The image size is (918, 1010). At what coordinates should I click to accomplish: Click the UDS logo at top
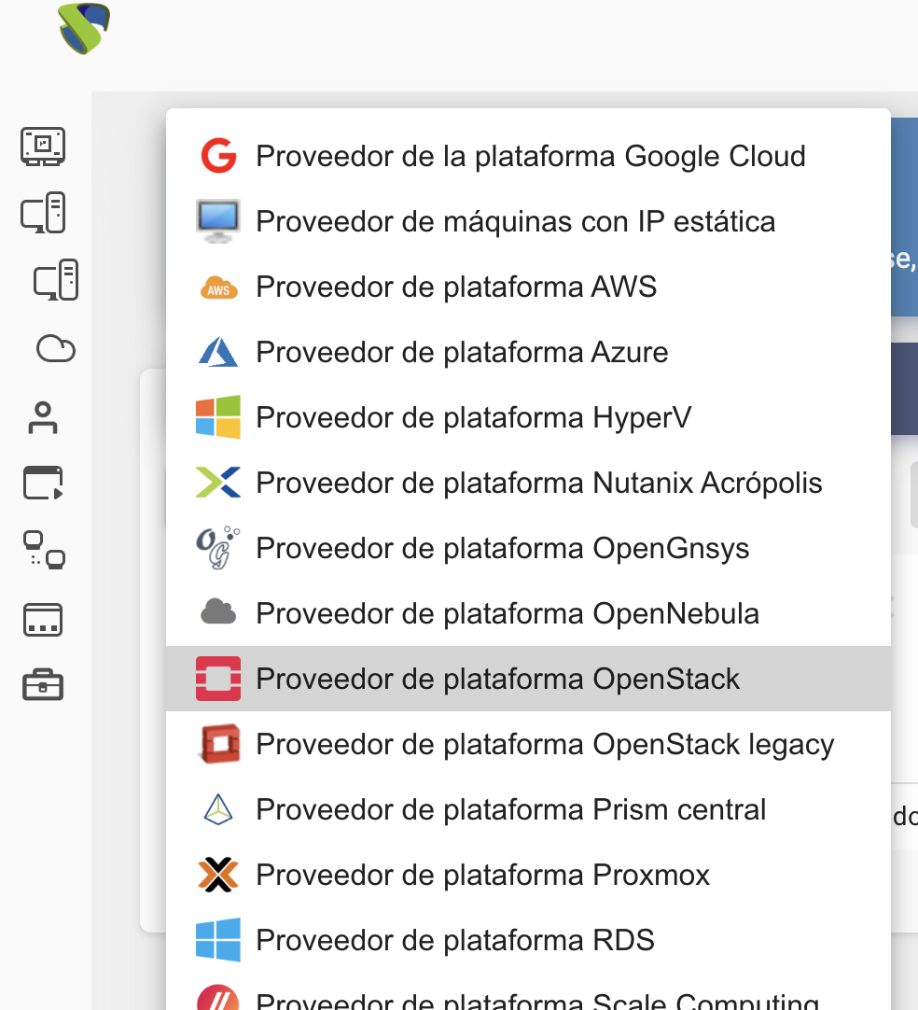click(85, 29)
